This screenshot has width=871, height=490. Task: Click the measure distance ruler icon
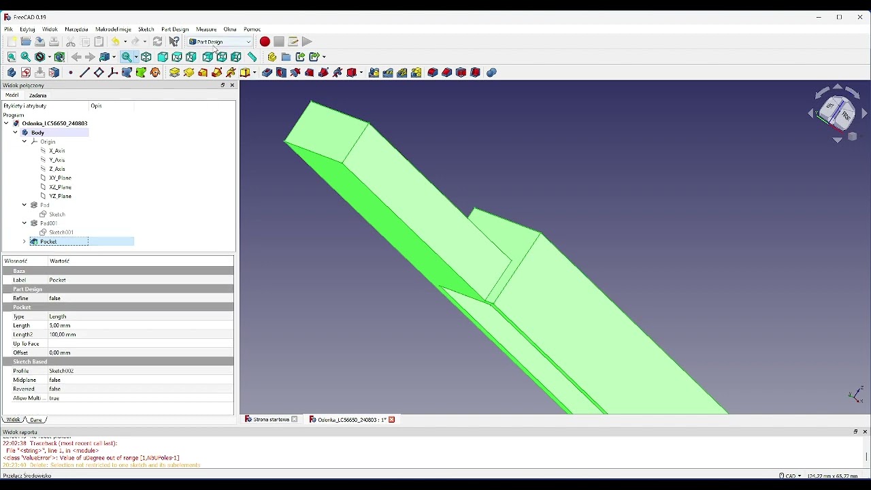click(x=252, y=57)
